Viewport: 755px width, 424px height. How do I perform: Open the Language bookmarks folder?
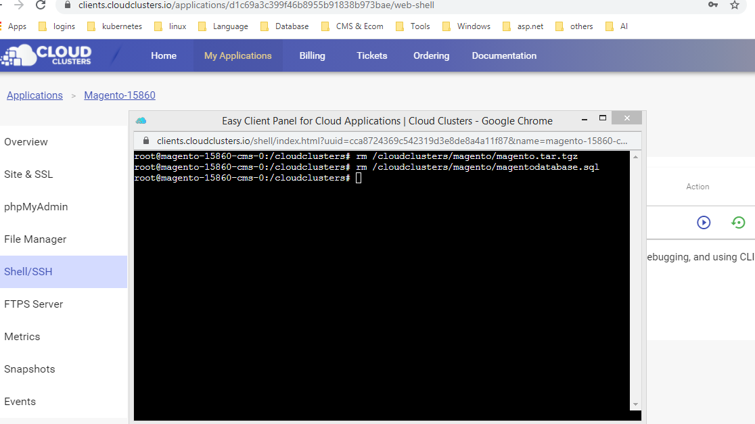[223, 26]
